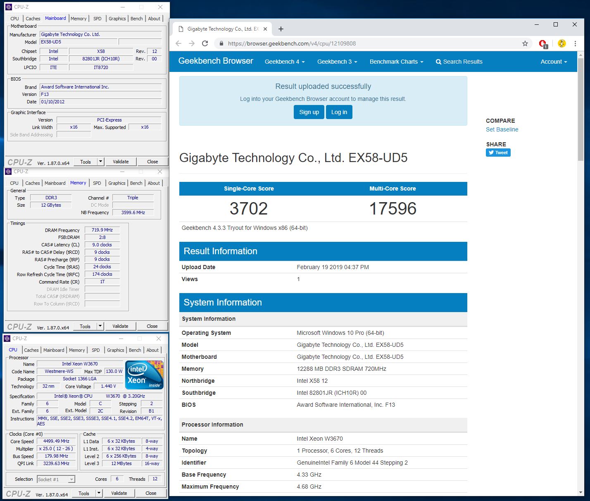Click the Model field EX58-UD5 in CPU-Z

click(79, 42)
